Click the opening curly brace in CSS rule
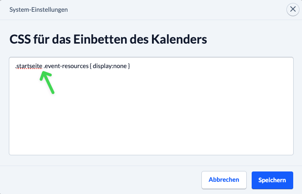Image resolution: width=302 pixels, height=194 pixels. click(x=90, y=66)
